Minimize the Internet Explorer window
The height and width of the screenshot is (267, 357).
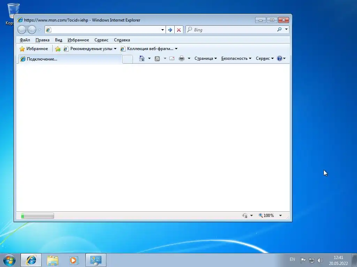point(260,20)
